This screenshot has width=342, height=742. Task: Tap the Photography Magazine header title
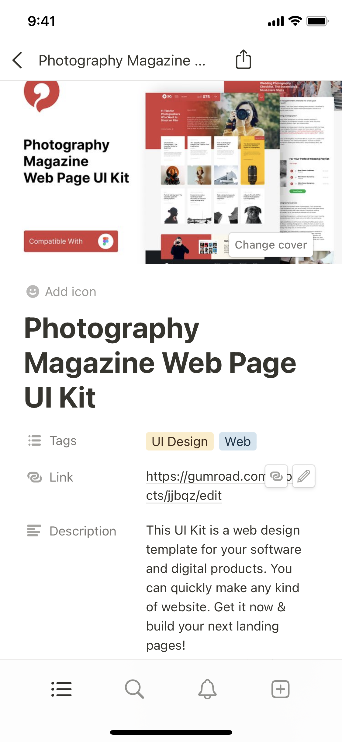click(122, 60)
